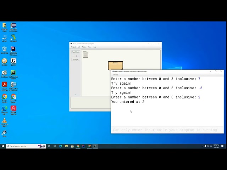The image size is (227, 170).
Task: Open the VLC media player desktop shortcut
Action: (x=5, y=122)
